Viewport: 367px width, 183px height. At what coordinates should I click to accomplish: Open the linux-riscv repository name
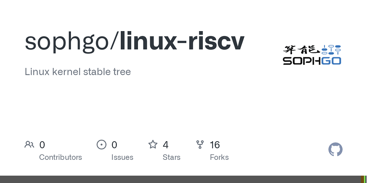[x=182, y=41]
